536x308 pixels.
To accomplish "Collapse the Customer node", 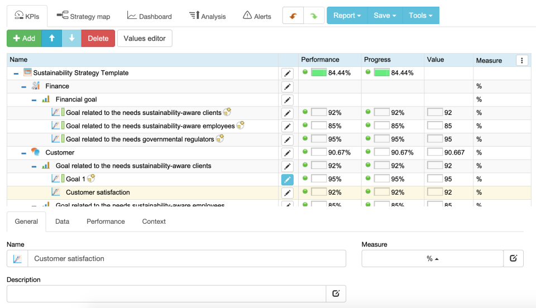I will 23,153.
